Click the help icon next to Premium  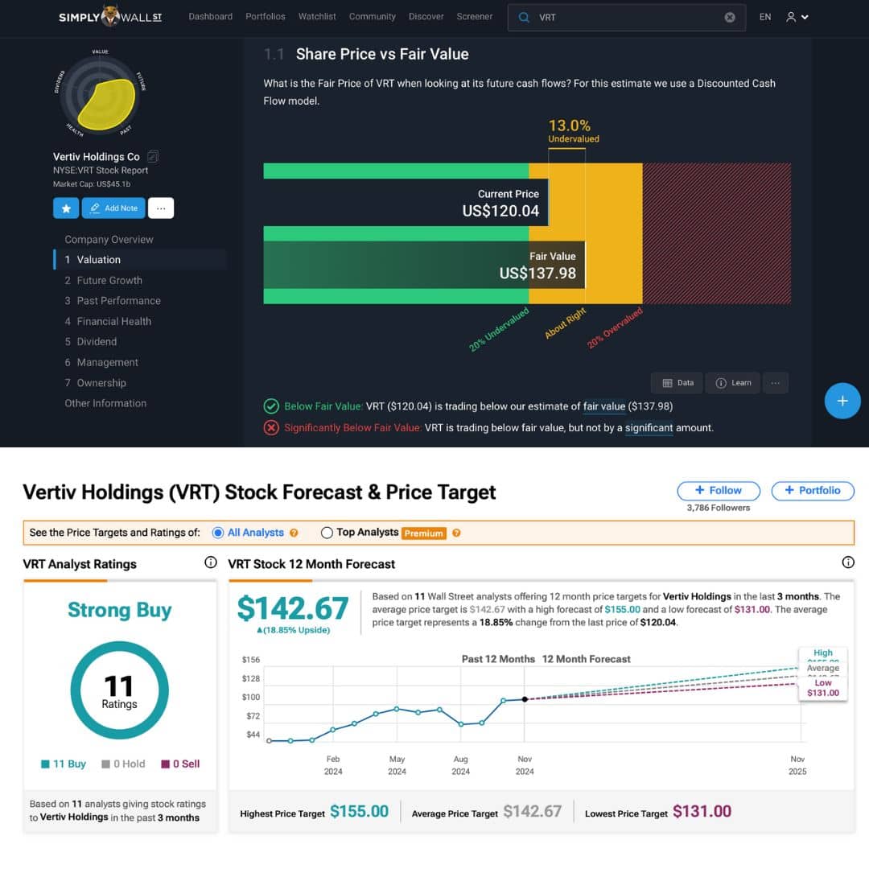point(456,533)
